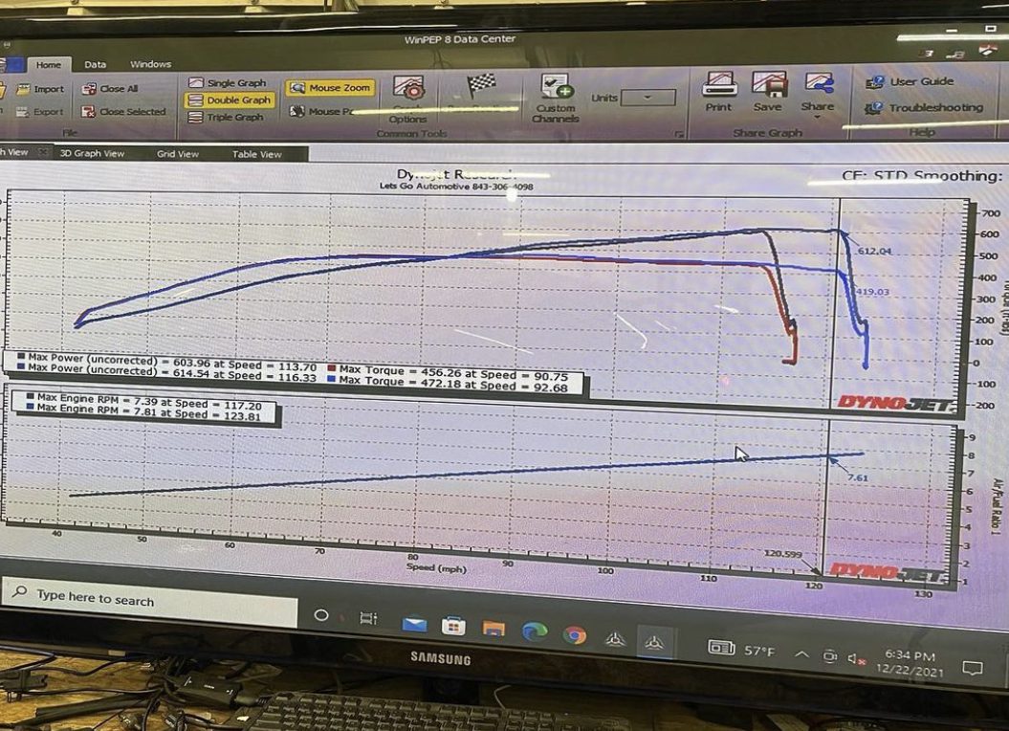1009x731 pixels.
Task: Click the Close Selected icon
Action: tap(89, 111)
